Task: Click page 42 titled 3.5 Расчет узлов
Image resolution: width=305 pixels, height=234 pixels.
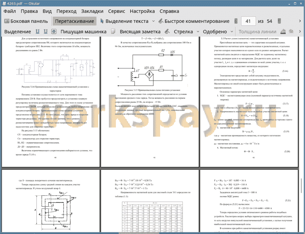Action: (249, 102)
